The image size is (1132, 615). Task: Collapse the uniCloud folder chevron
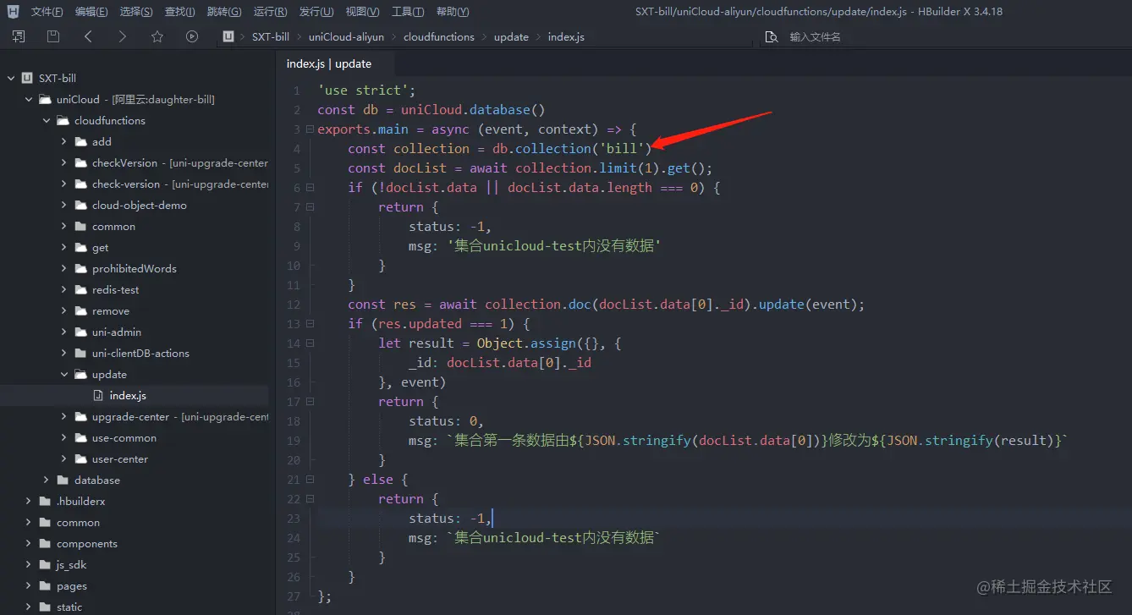(x=29, y=99)
